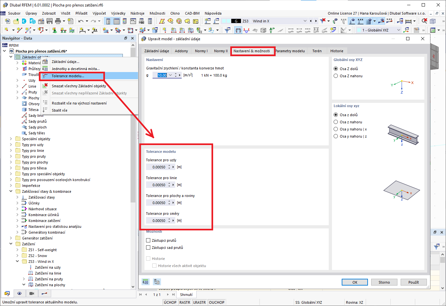
Task: Print with the printer toolbar icon
Action: tap(58, 21)
